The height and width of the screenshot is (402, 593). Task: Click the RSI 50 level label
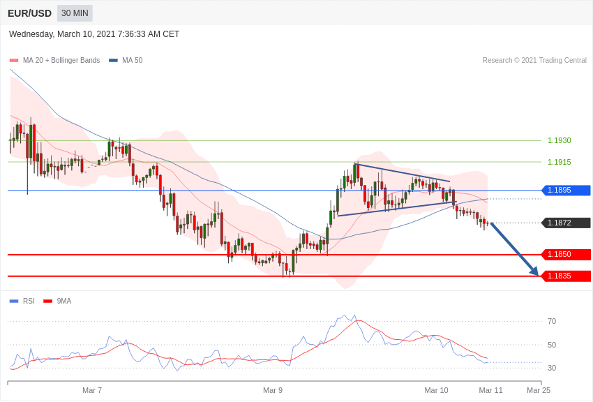tap(552, 345)
